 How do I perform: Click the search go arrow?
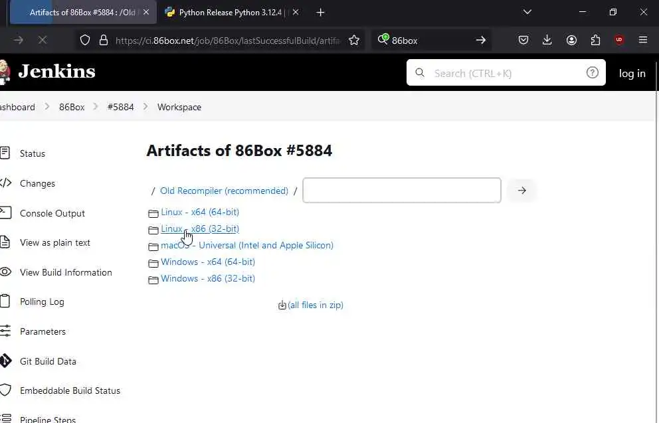[x=481, y=40]
